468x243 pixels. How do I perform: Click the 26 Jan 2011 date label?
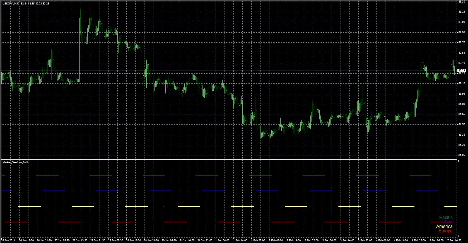tap(8, 240)
